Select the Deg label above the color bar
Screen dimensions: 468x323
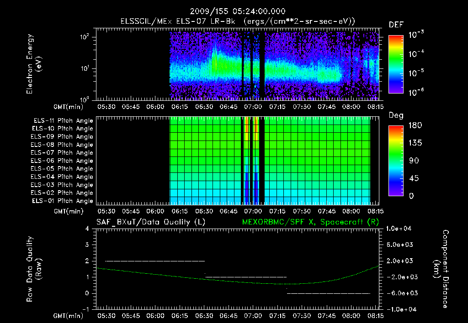tap(396, 115)
